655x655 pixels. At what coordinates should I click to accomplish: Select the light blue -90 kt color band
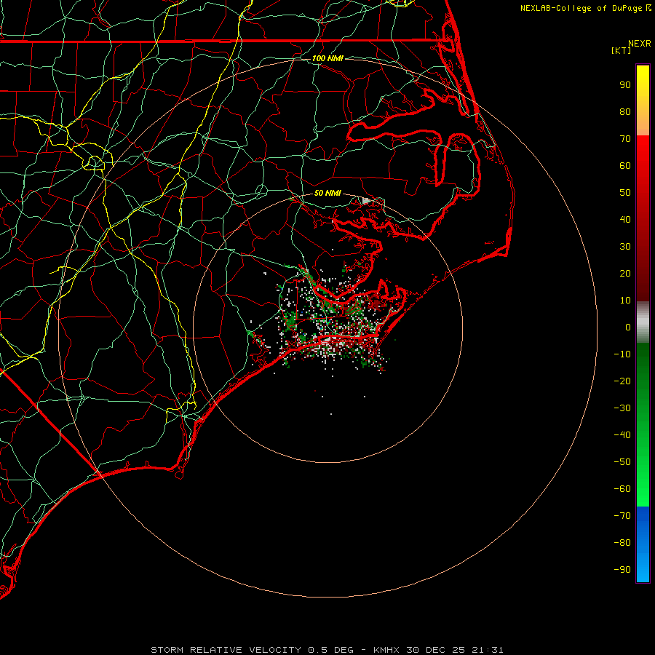(x=643, y=570)
